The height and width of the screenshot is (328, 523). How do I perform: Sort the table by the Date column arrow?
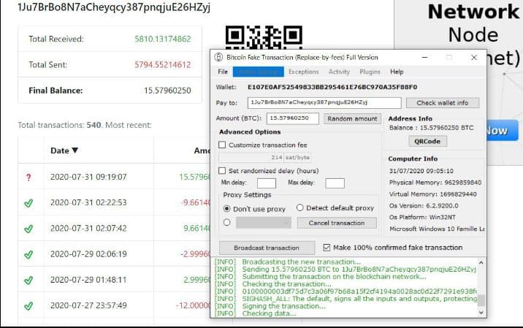[x=74, y=151]
